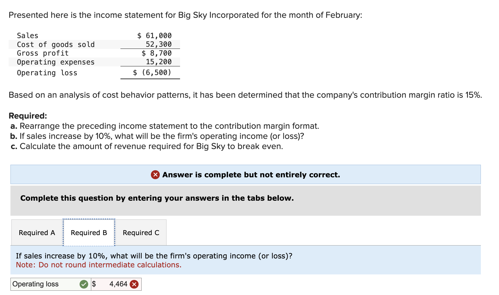Click the green checkmark beside Operating loss

coord(83,285)
